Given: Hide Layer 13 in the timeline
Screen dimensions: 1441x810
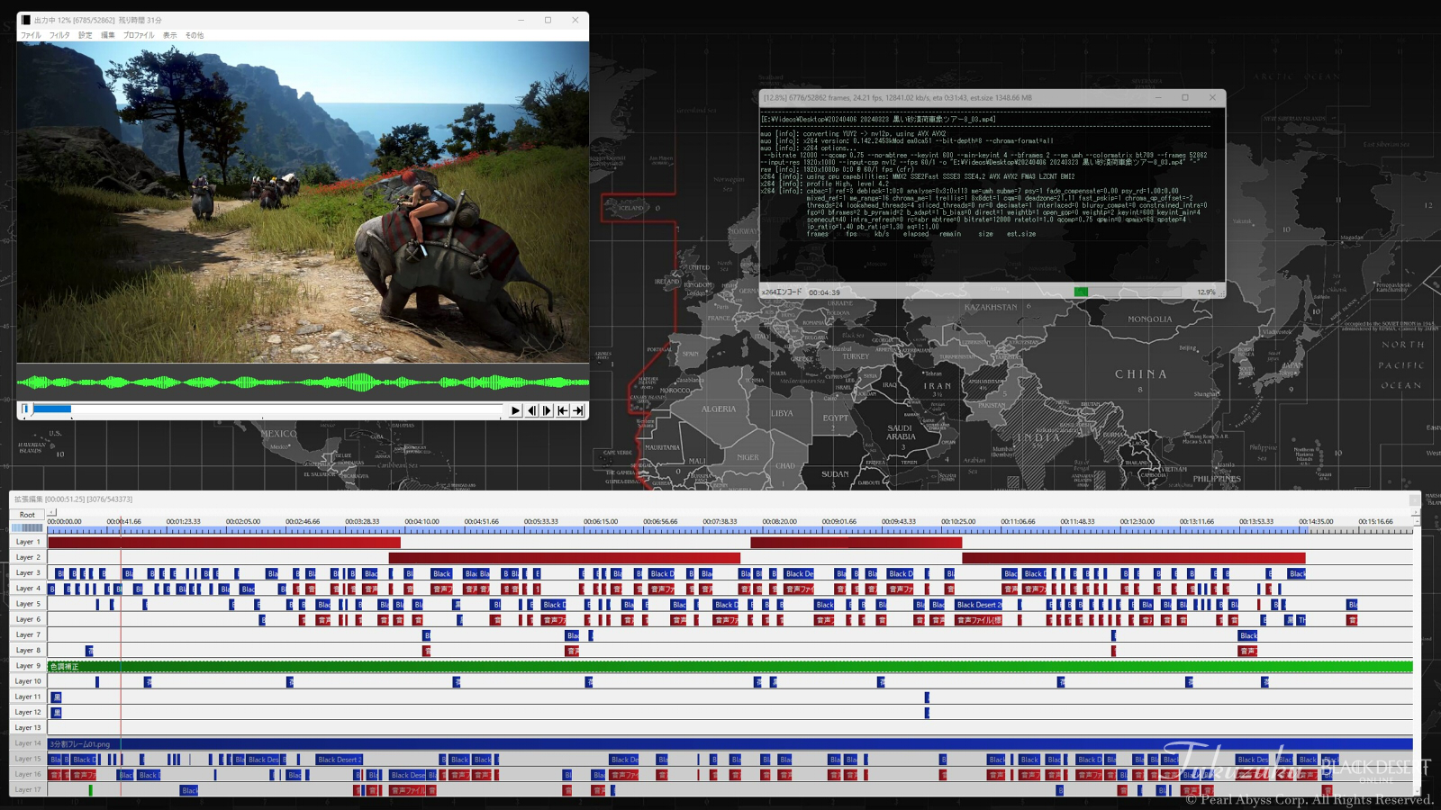Looking at the screenshot, I should [27, 727].
